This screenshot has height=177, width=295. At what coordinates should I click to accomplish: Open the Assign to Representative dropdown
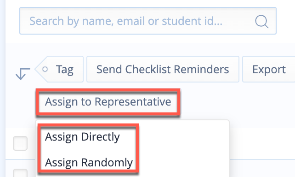[x=108, y=102]
